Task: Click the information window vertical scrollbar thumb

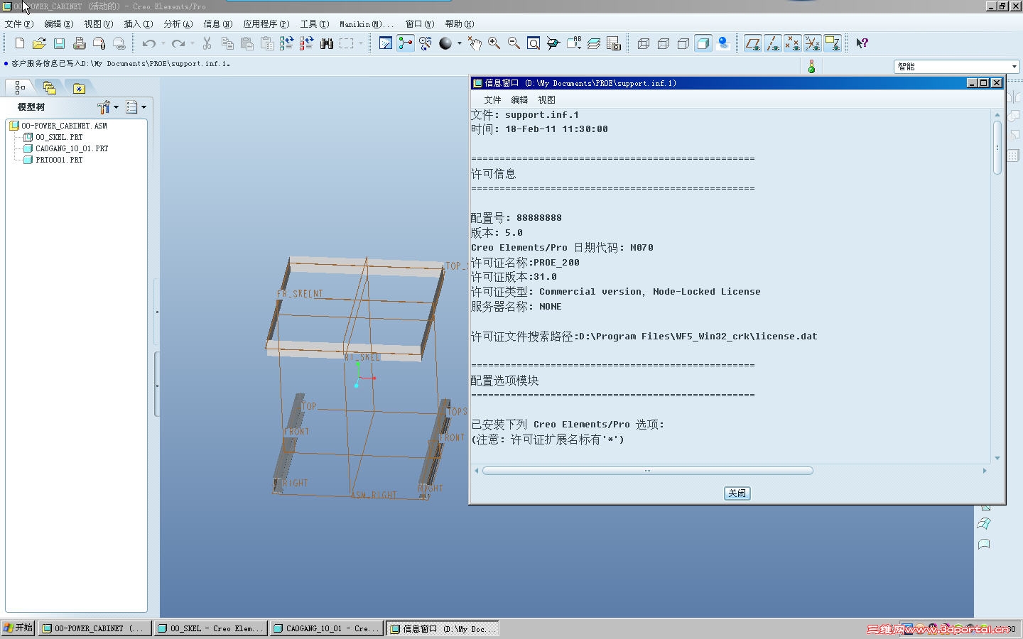Action: pyautogui.click(x=997, y=148)
